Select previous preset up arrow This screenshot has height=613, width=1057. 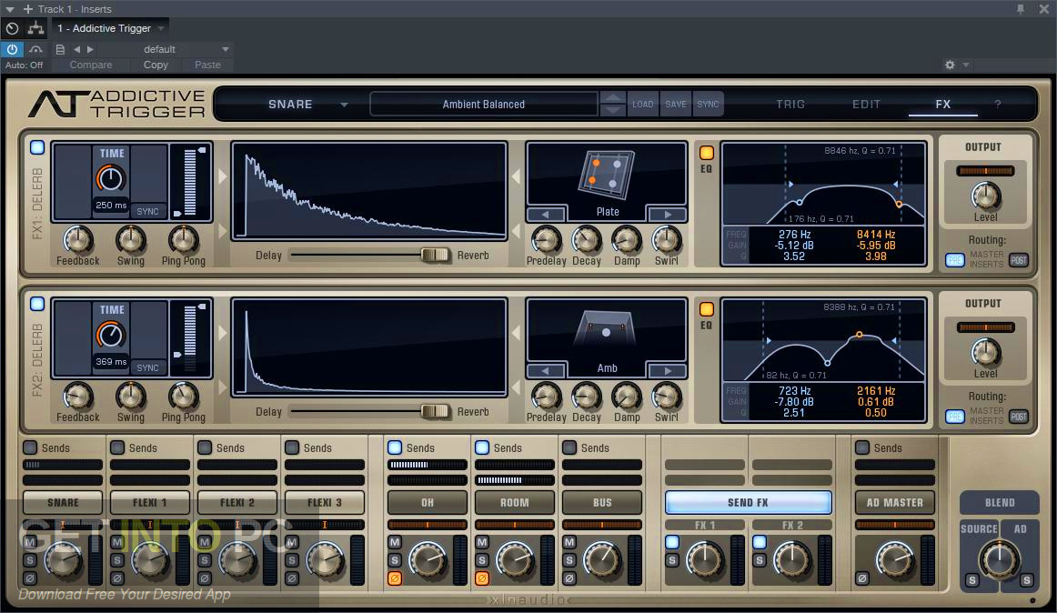[613, 98]
